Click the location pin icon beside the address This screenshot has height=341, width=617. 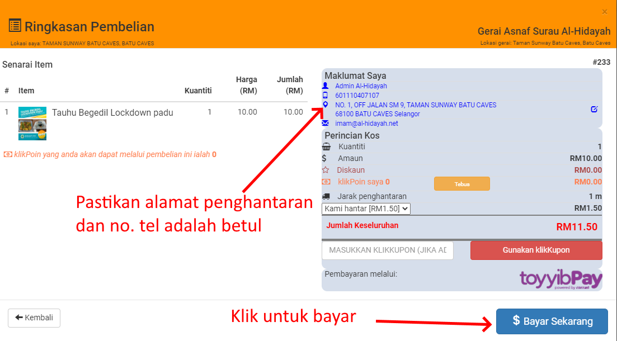[326, 105]
